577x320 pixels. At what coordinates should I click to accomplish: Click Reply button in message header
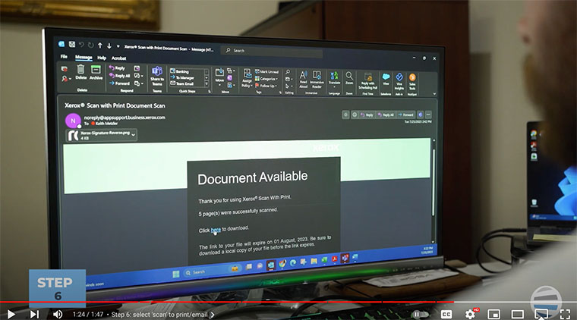point(367,115)
